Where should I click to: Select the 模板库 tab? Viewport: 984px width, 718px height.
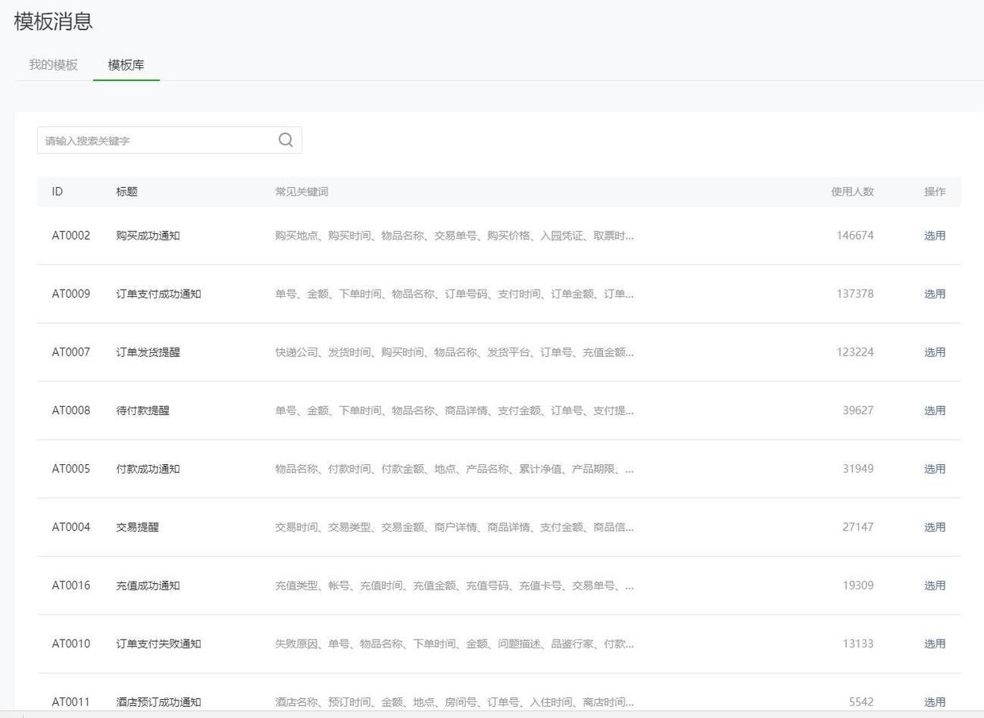[x=126, y=65]
